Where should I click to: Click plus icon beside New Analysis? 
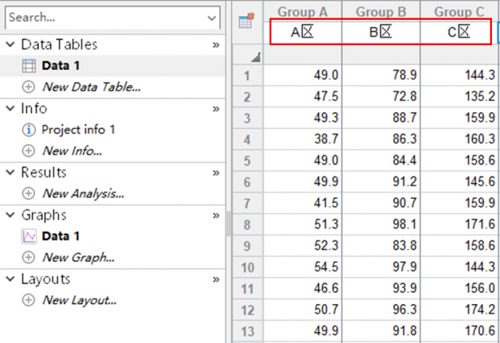pyautogui.click(x=29, y=194)
